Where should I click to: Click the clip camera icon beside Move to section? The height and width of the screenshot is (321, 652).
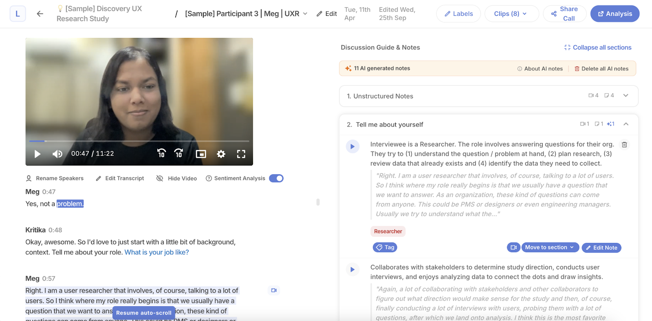(513, 247)
